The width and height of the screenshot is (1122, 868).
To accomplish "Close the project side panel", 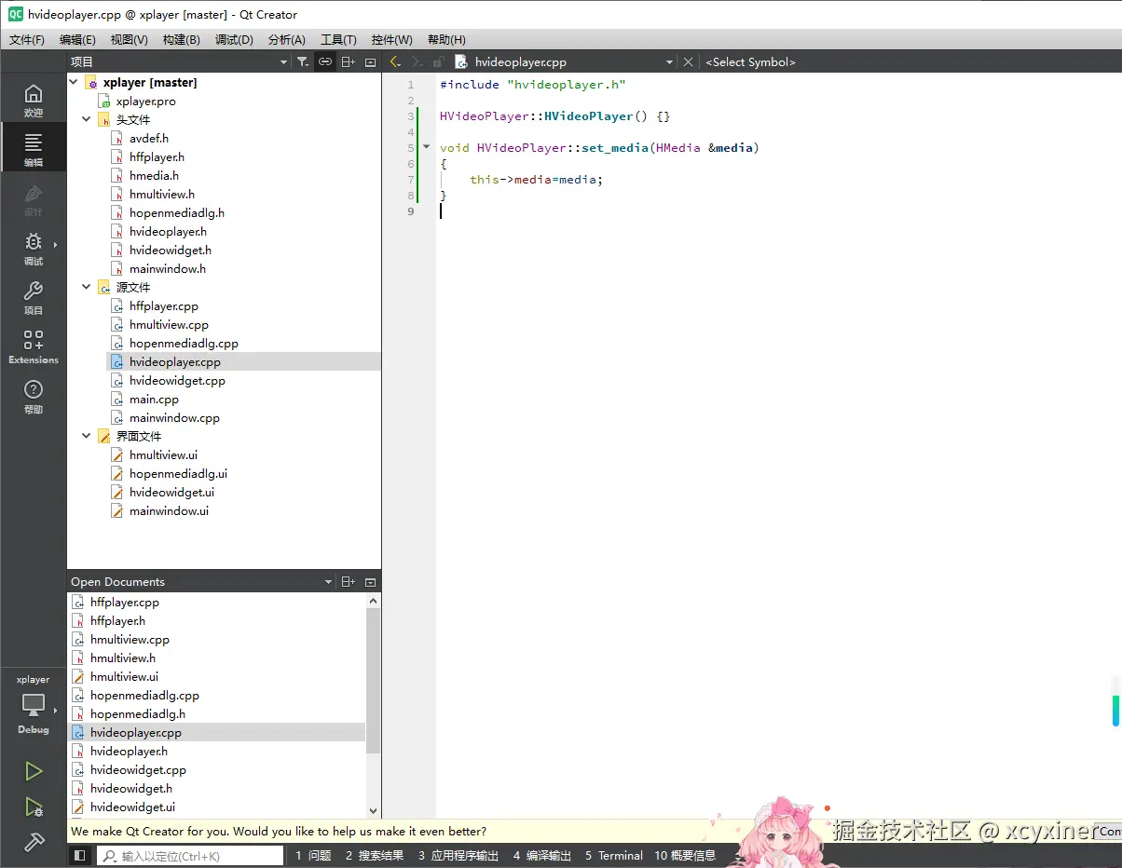I will click(x=370, y=61).
